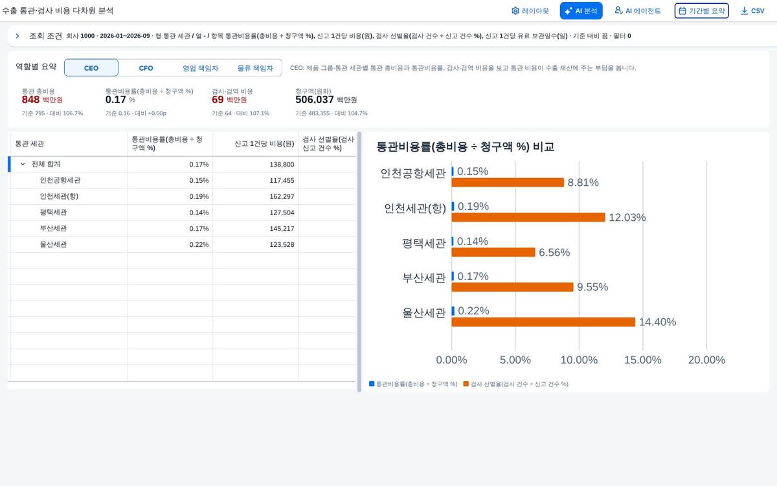Click the 14.40% orange bar for 울산세관
The width and height of the screenshot is (777, 486).
[543, 322]
